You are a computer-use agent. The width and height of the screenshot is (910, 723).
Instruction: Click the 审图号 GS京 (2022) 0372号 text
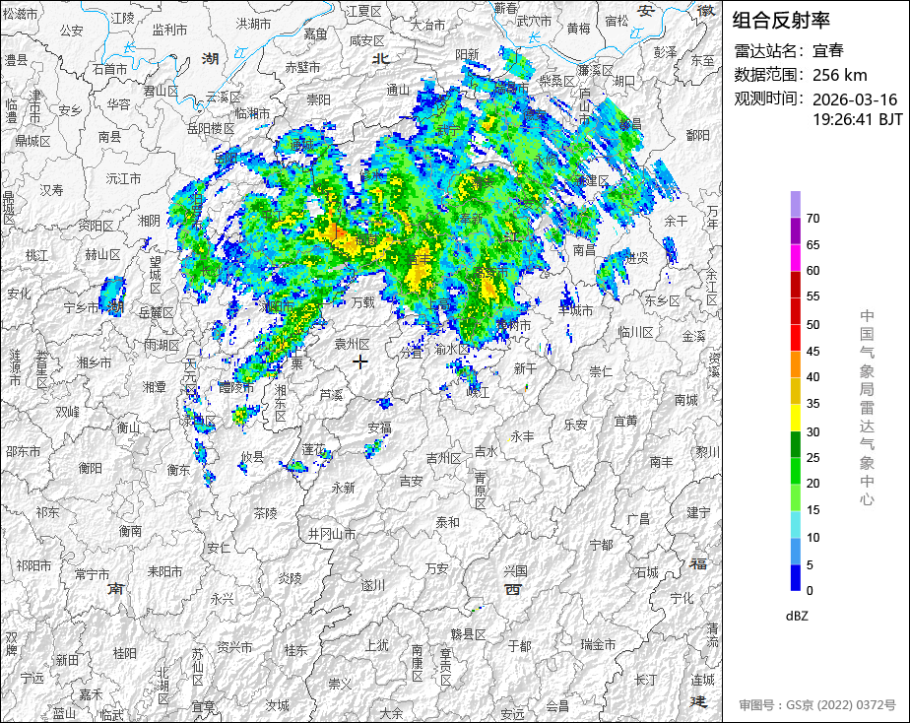(817, 705)
